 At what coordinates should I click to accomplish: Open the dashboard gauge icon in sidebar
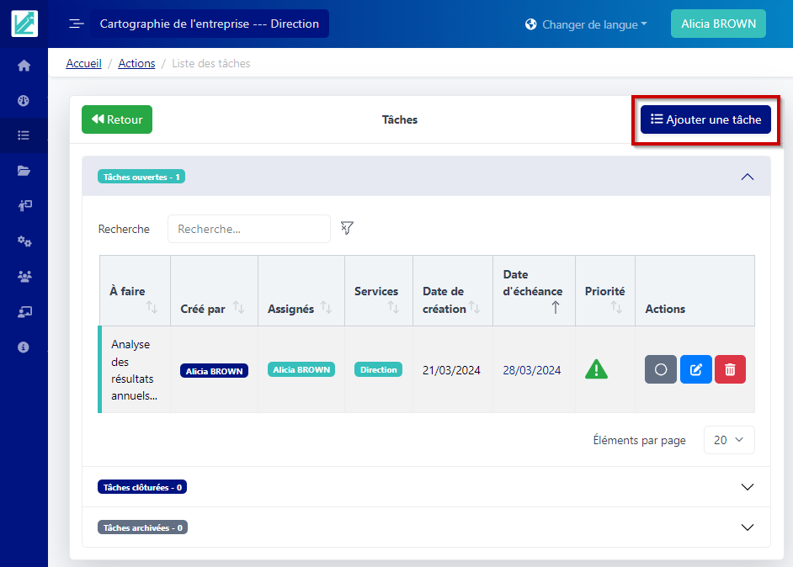coord(24,100)
